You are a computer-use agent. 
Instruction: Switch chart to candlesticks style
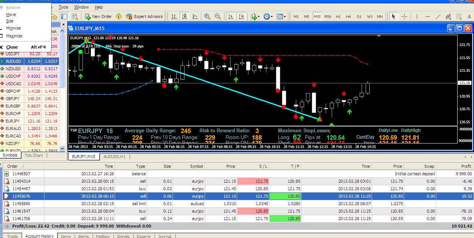185,16
